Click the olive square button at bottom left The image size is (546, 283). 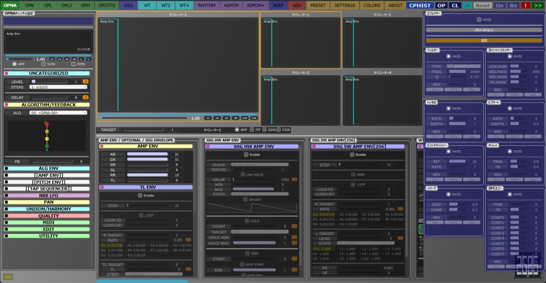(9, 277)
